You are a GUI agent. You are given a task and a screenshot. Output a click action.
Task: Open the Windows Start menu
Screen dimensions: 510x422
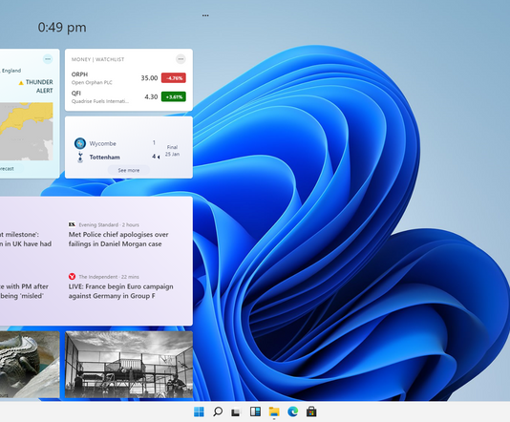click(x=199, y=411)
